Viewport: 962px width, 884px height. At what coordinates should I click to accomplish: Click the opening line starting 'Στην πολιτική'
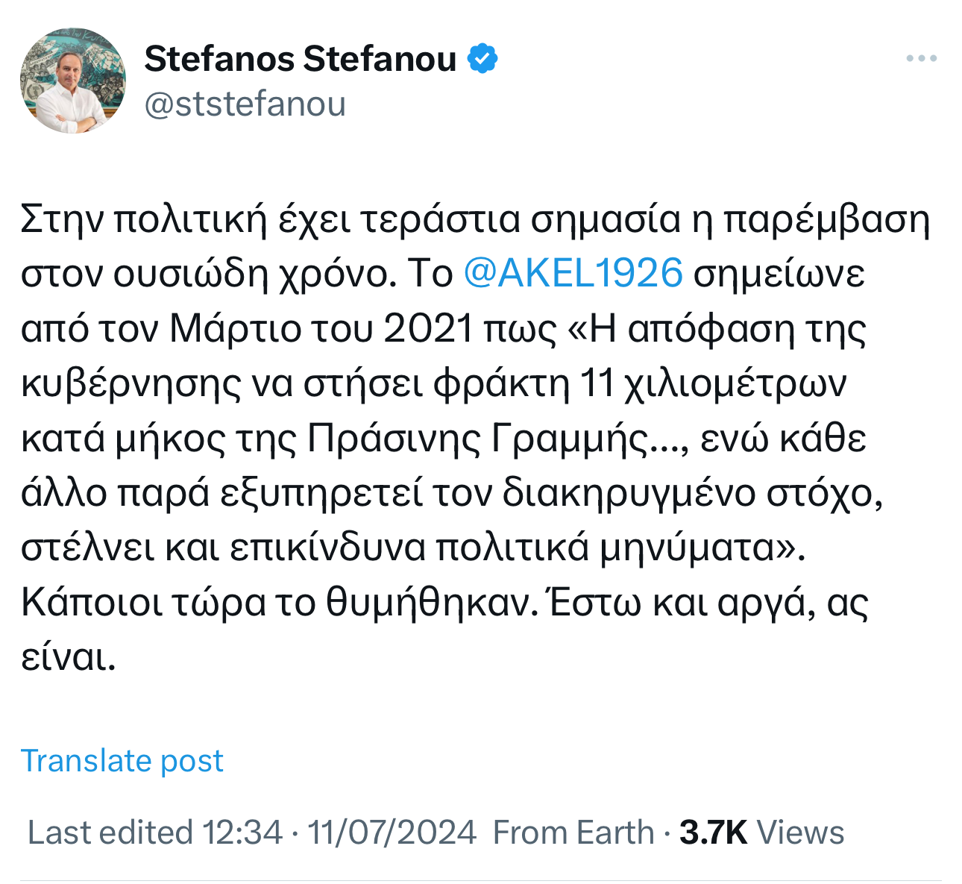(476, 219)
